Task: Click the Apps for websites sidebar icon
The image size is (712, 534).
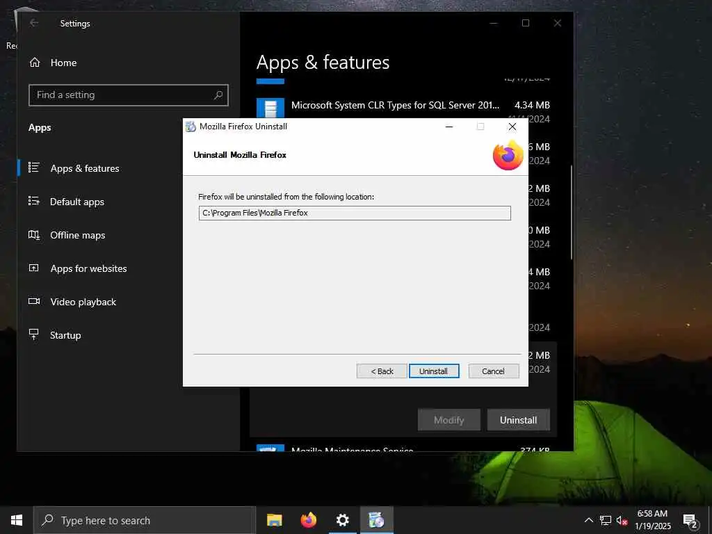Action: (34, 268)
